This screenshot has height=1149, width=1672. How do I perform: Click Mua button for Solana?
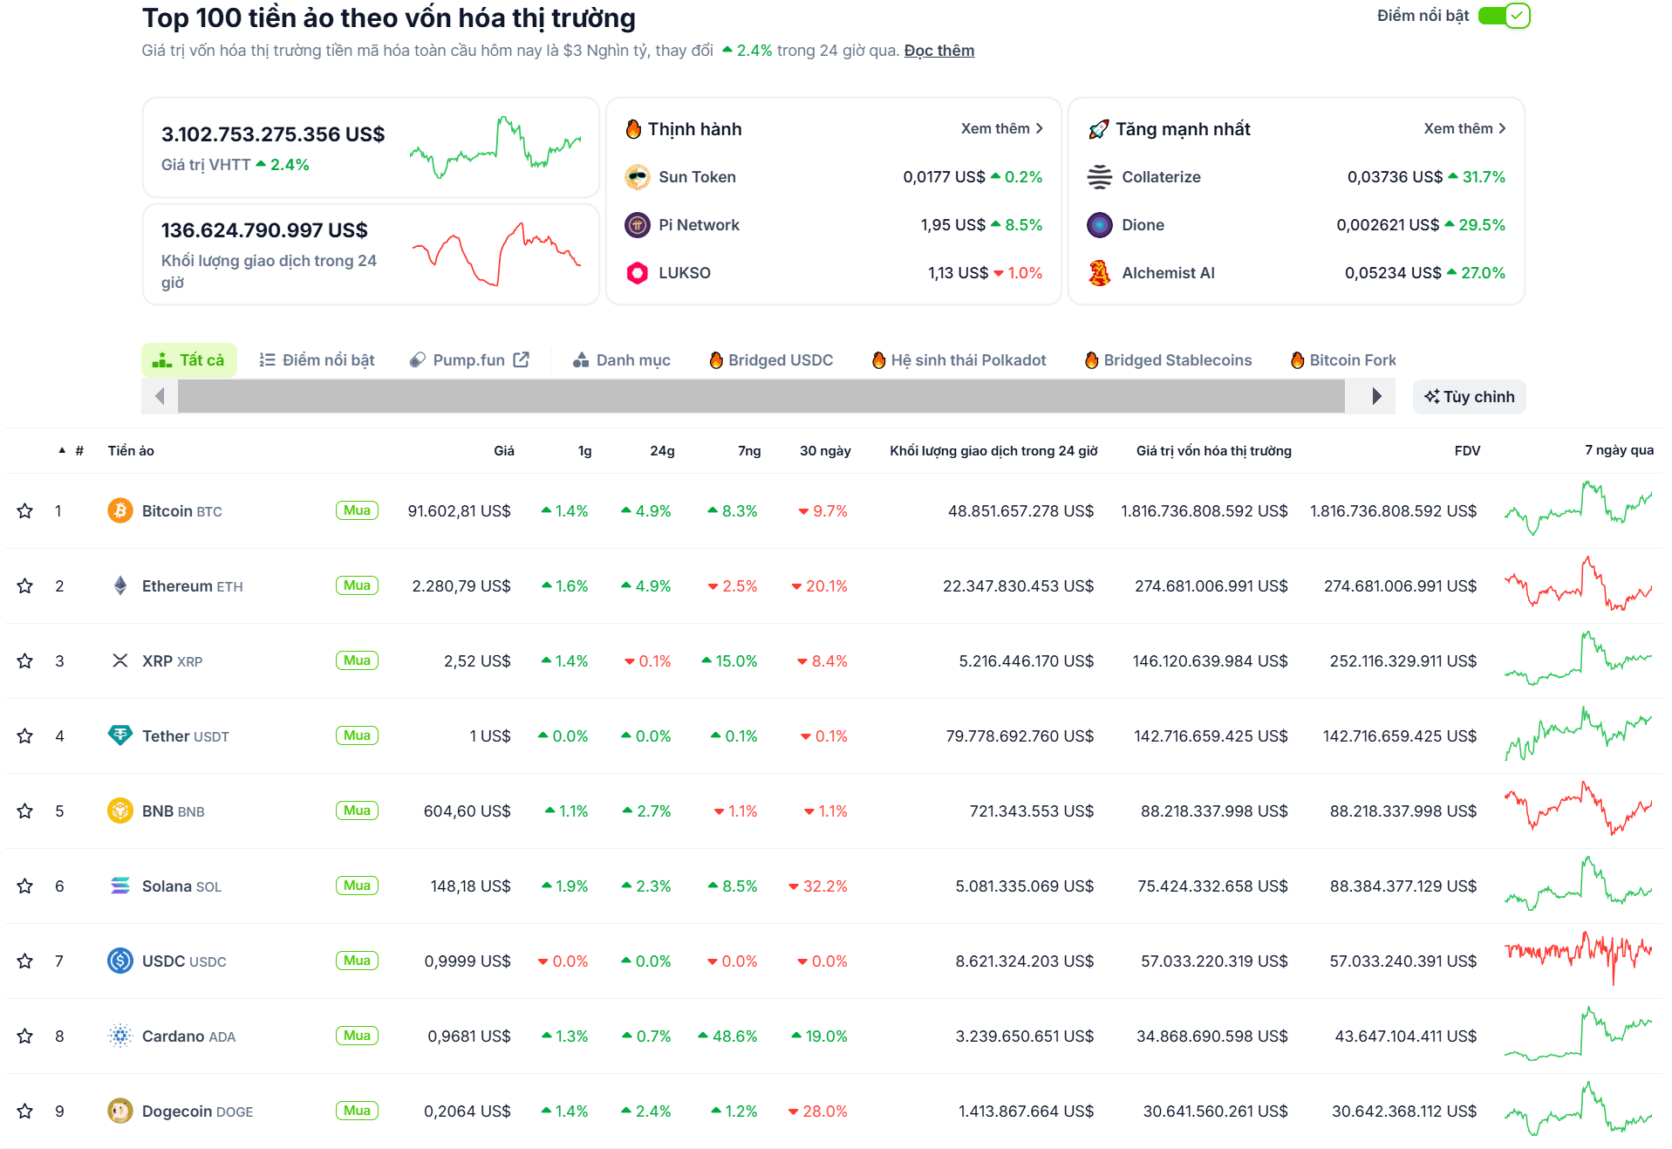pos(357,886)
